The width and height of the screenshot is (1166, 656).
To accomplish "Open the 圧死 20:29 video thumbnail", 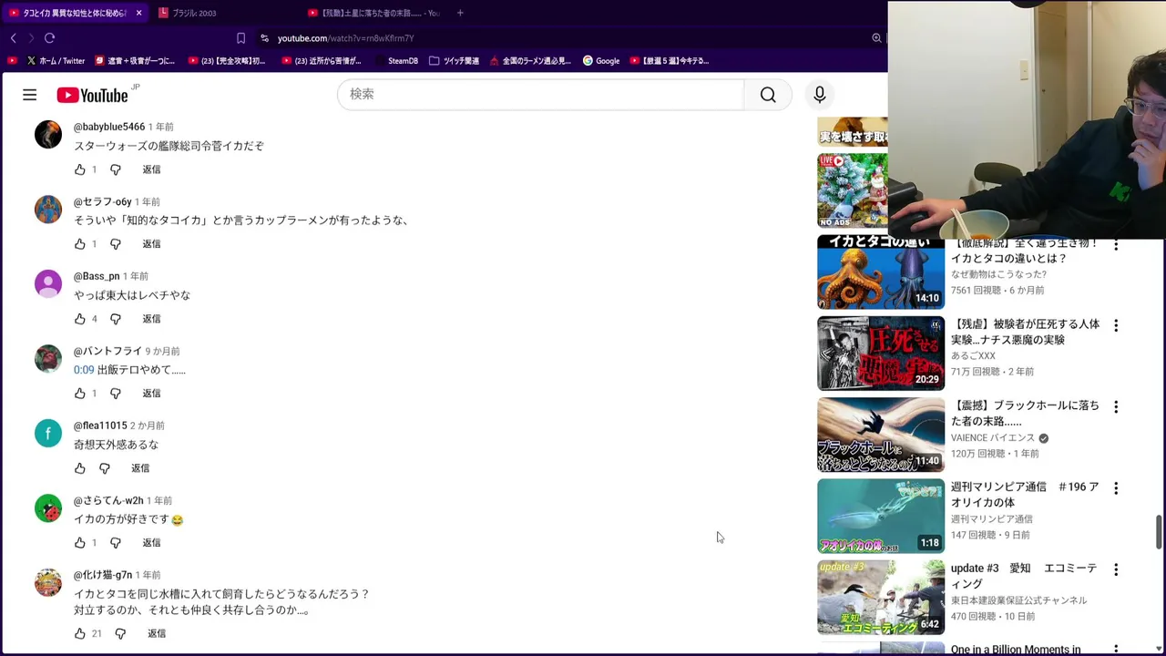I will (x=881, y=354).
